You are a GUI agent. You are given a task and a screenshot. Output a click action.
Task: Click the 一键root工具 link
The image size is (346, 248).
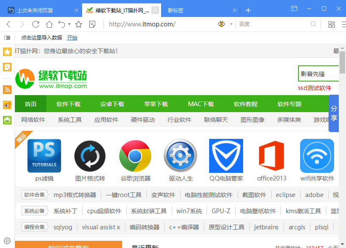click(124, 195)
